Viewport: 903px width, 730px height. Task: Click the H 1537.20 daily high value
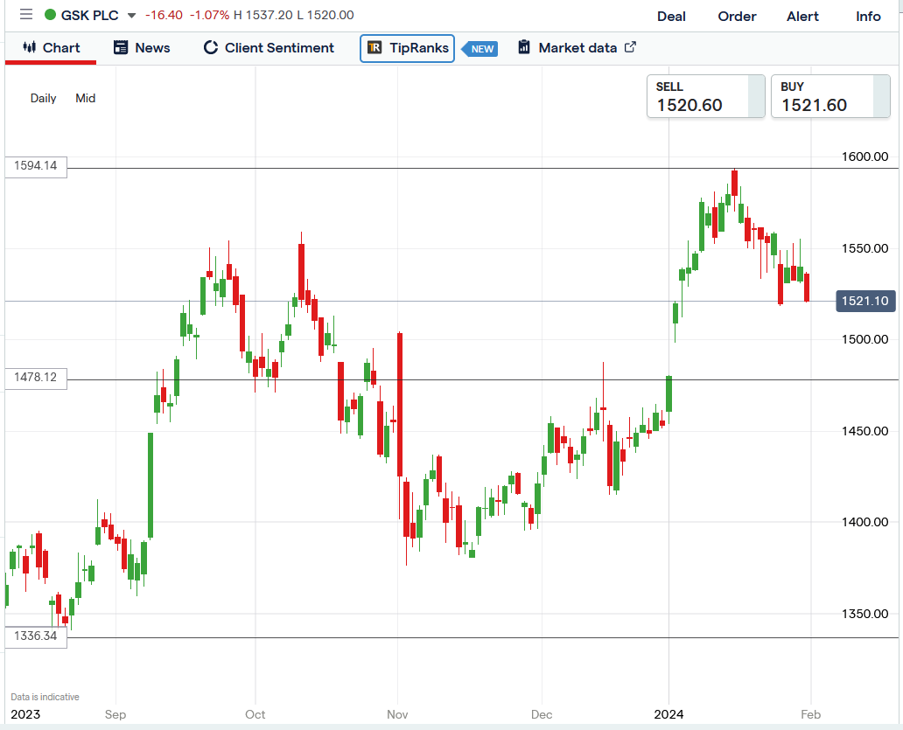[x=262, y=15]
